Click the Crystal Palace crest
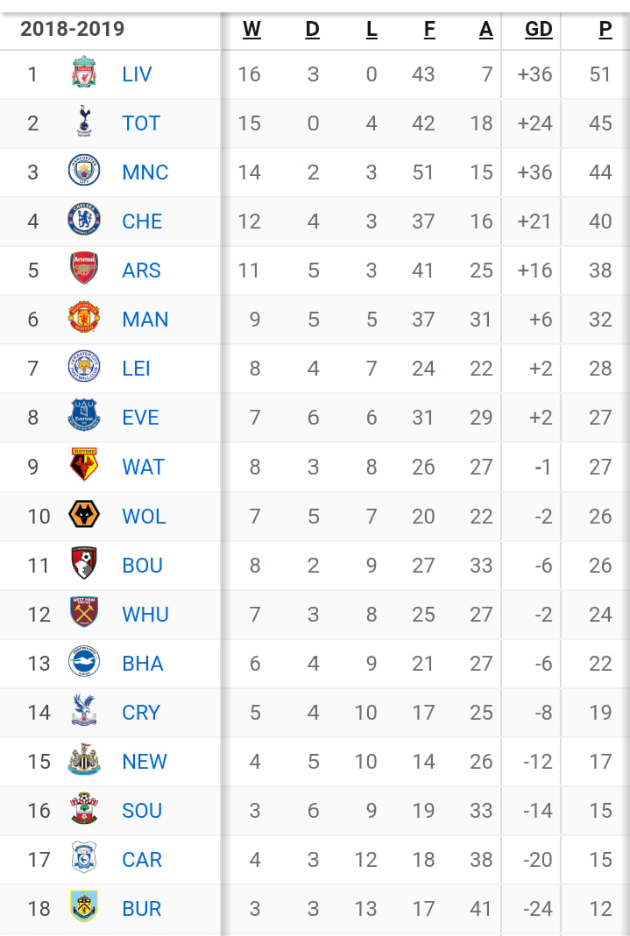The width and height of the screenshot is (630, 936). tap(84, 711)
